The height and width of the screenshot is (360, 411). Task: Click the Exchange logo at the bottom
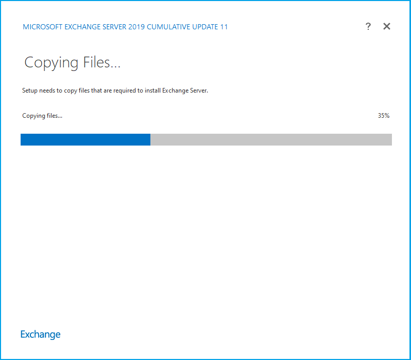pyautogui.click(x=40, y=334)
